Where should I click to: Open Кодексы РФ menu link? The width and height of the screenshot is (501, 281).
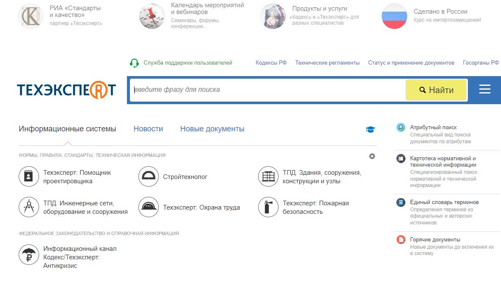click(x=271, y=63)
